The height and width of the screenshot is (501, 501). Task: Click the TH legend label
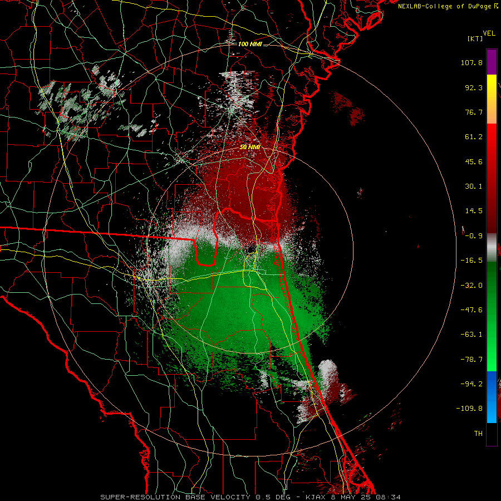[x=478, y=434]
